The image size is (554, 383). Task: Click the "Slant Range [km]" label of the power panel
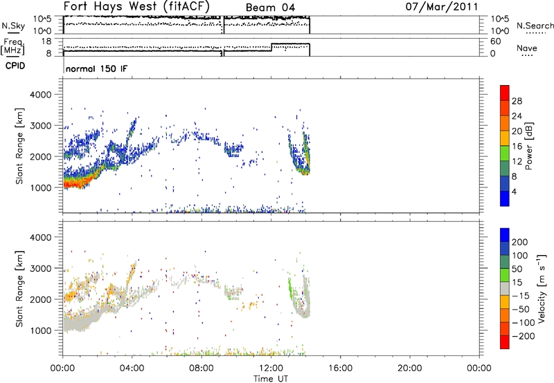pyautogui.click(x=19, y=146)
